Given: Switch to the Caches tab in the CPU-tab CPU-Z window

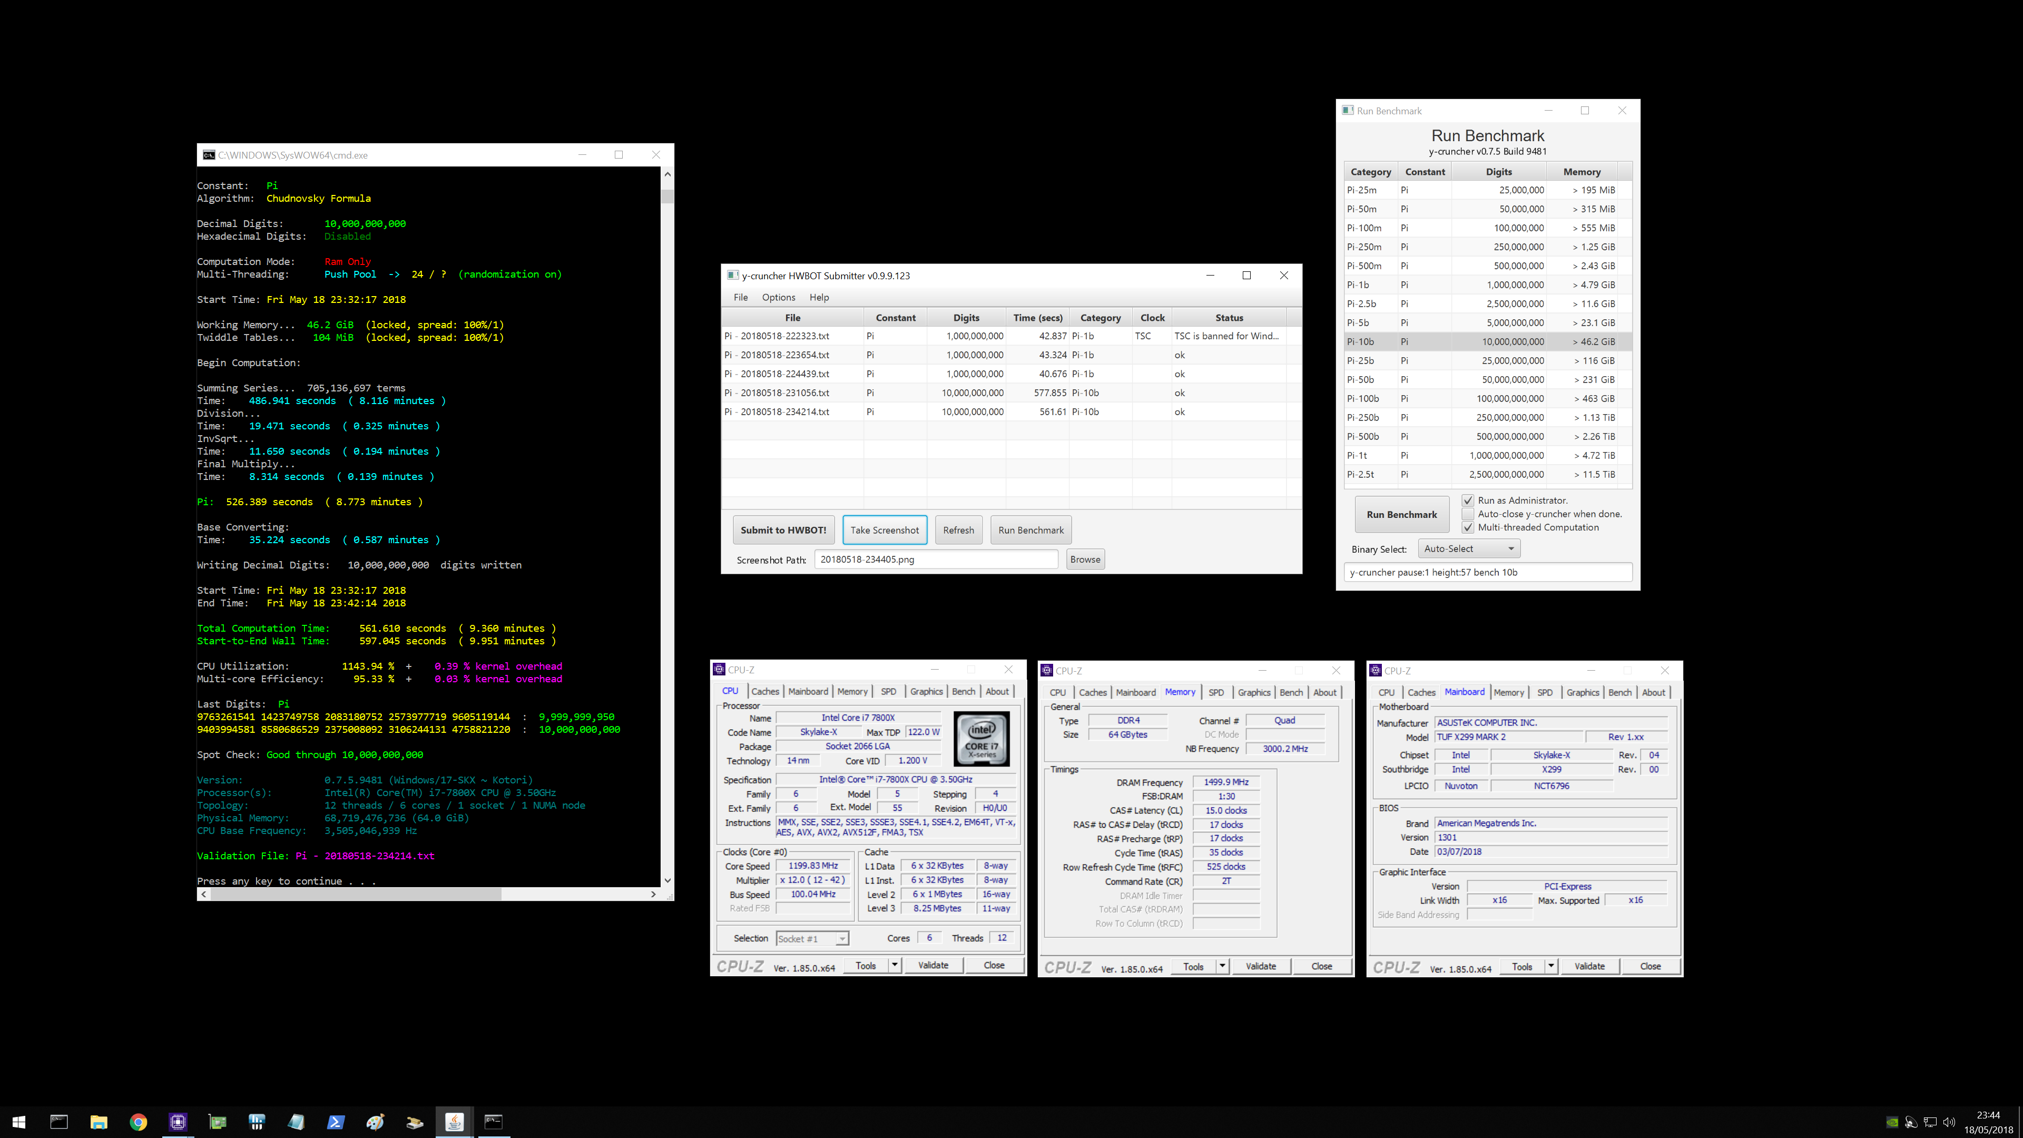Looking at the screenshot, I should click(765, 691).
